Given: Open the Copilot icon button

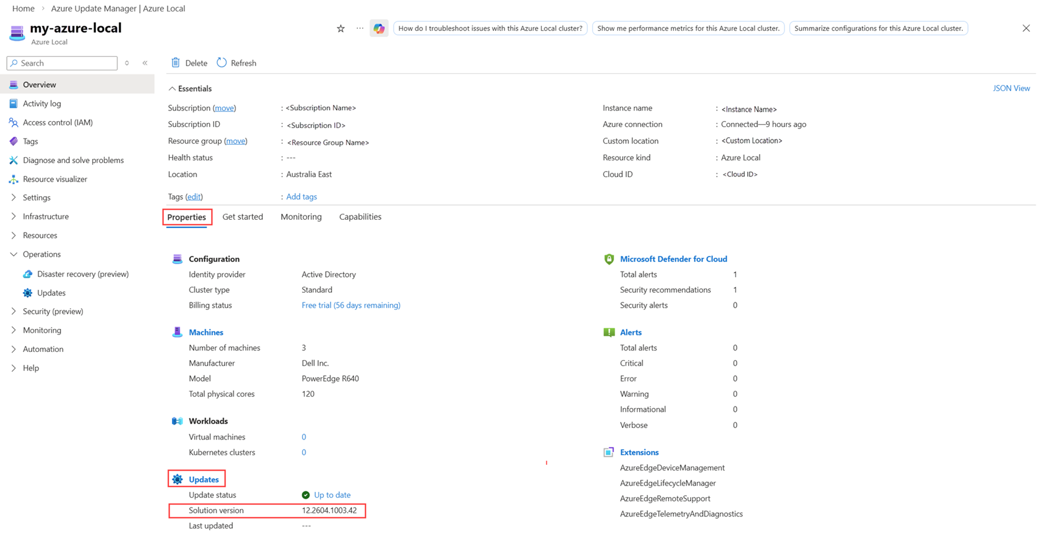Looking at the screenshot, I should click(x=379, y=29).
